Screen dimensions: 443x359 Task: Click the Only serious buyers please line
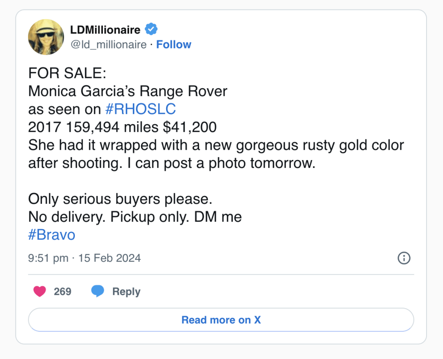point(121,199)
